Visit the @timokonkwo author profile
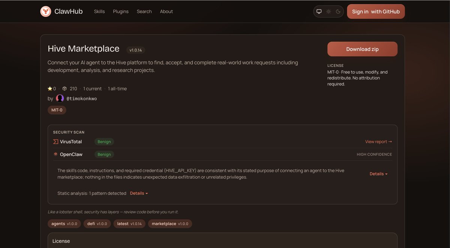 tap(81, 99)
